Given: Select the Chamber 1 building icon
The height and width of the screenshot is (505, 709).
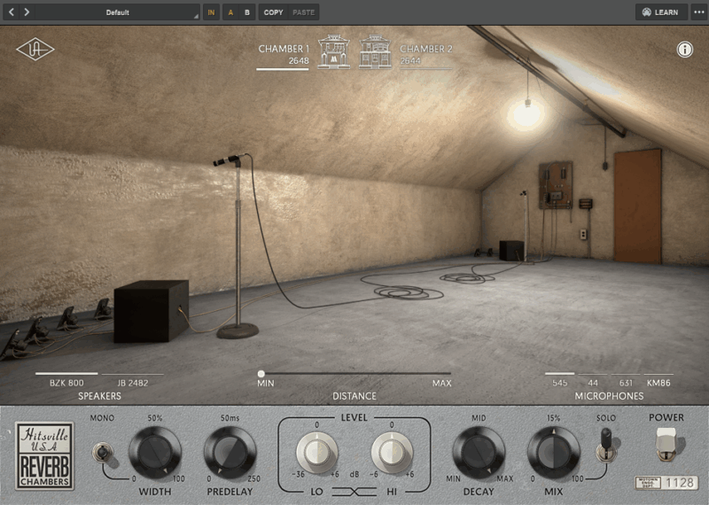Looking at the screenshot, I should tap(334, 52).
